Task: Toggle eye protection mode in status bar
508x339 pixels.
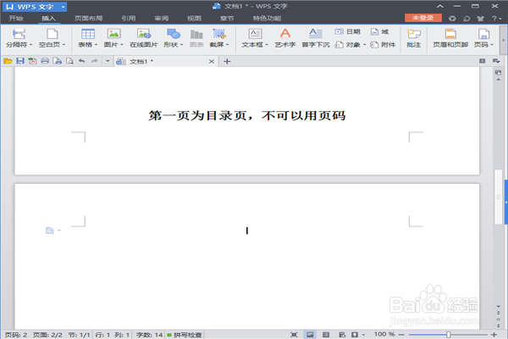Action: click(355, 335)
